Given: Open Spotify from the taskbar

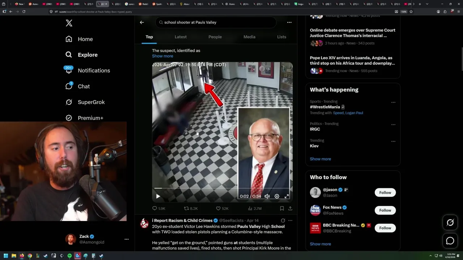Looking at the screenshot, I should pyautogui.click(x=69, y=256).
